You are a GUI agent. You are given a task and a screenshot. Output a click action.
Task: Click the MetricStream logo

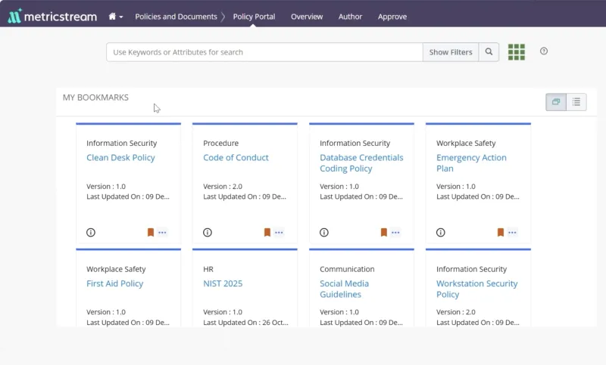point(52,16)
